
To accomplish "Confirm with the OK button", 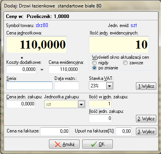I will coord(98,144).
